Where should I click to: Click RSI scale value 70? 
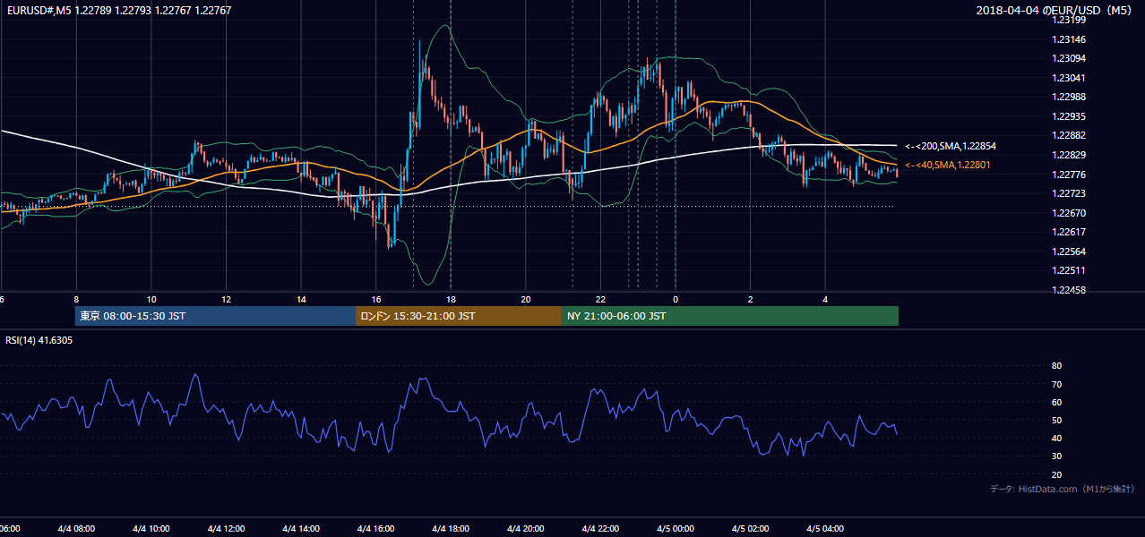1057,384
